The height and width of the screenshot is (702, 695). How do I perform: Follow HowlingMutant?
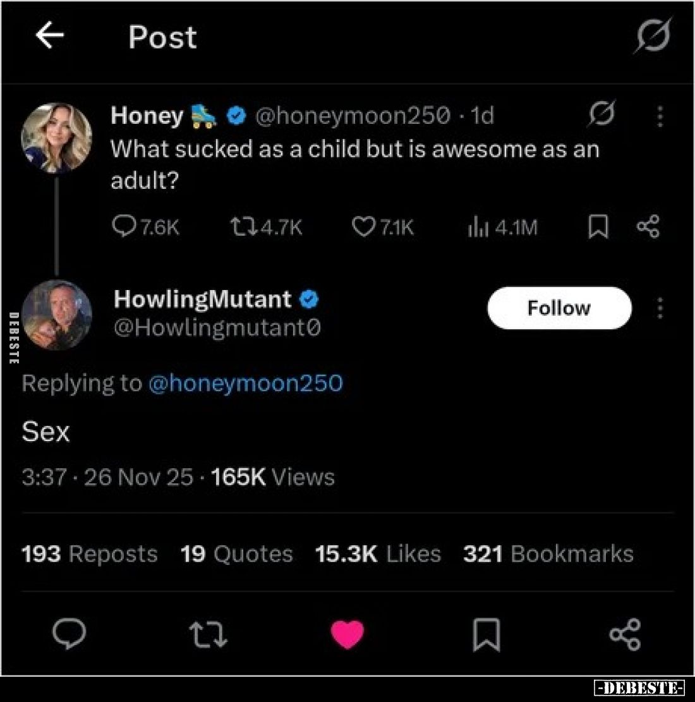(559, 308)
